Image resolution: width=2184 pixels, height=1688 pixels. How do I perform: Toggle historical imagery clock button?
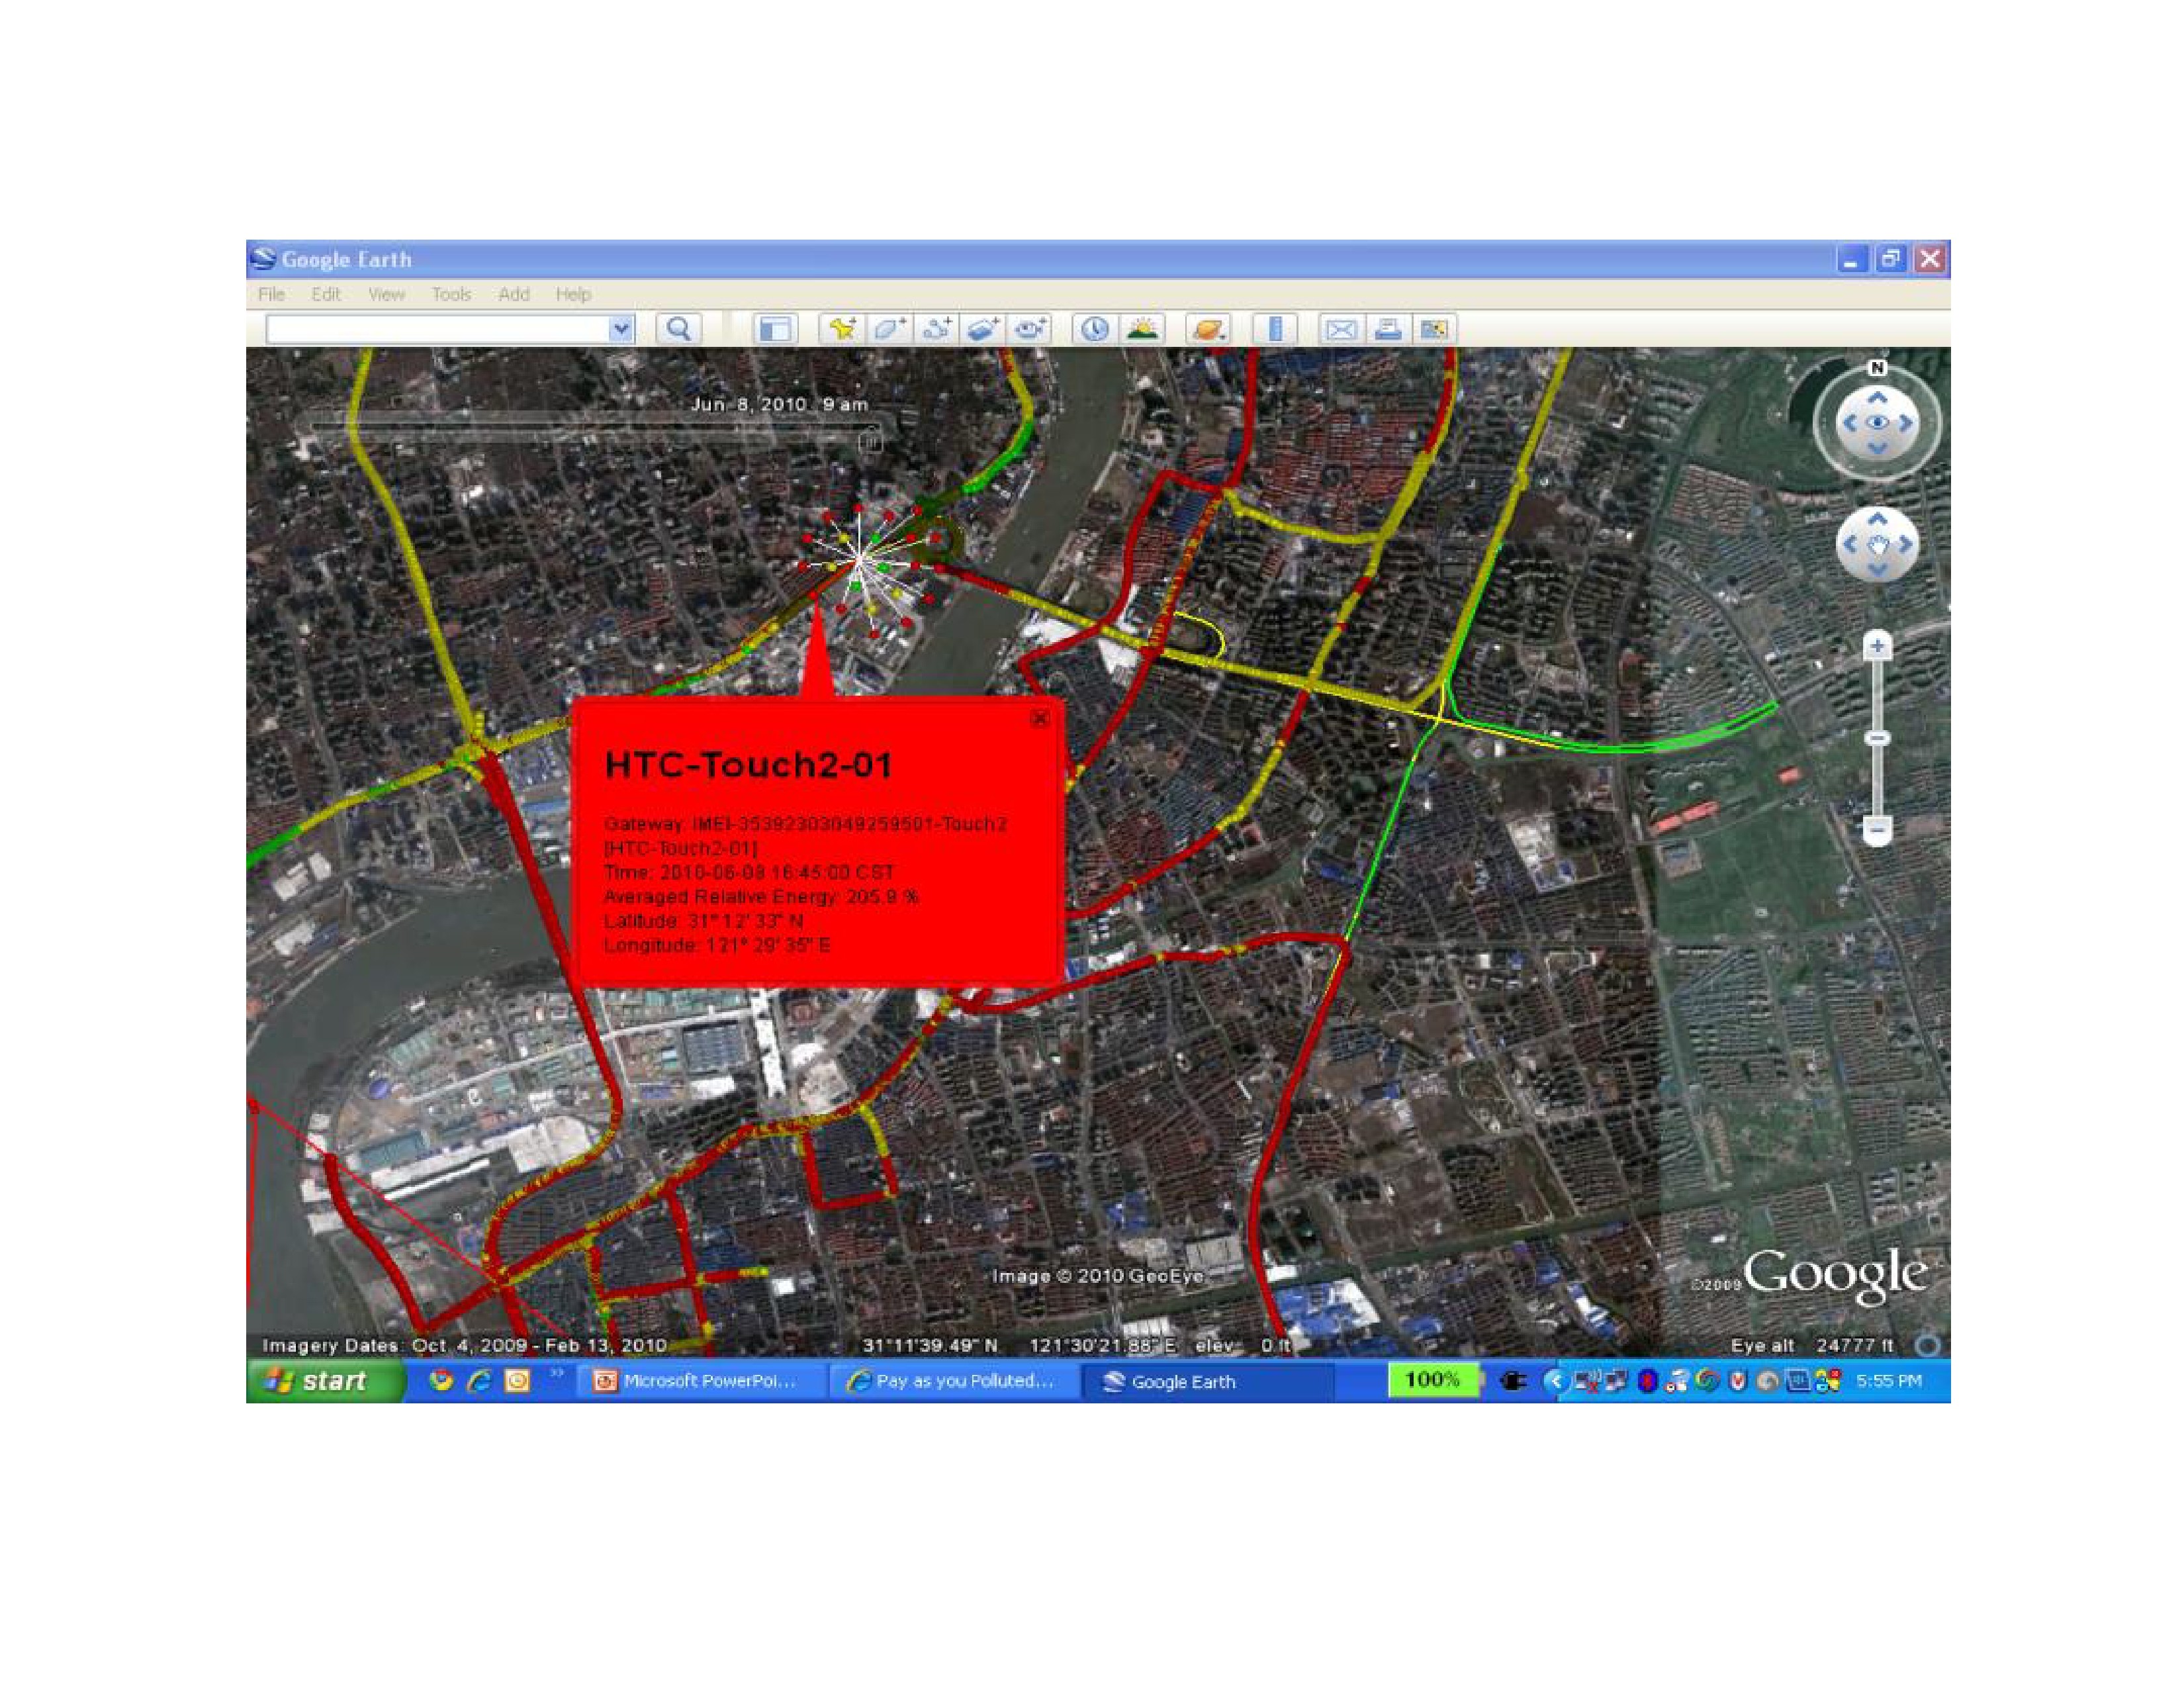tap(1095, 329)
